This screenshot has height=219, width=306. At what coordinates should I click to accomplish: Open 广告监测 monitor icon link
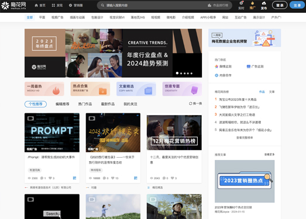(x=255, y=67)
